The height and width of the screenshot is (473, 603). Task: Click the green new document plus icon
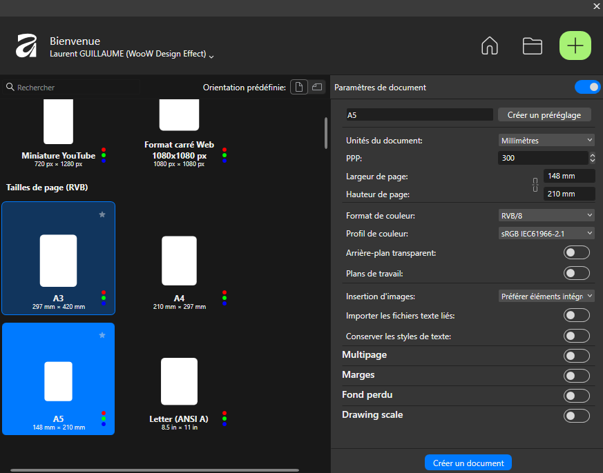pos(575,46)
